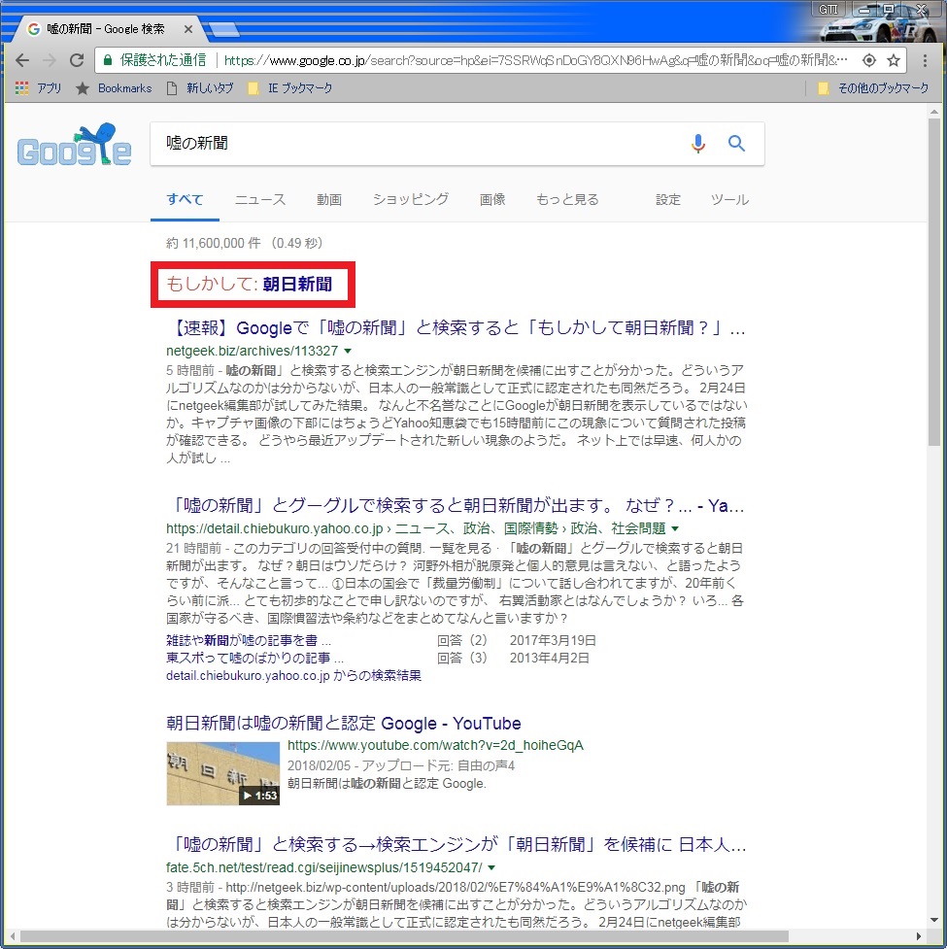Image resolution: width=947 pixels, height=949 pixels.
Task: Click the 嘘の新聞 search input field
Action: click(x=418, y=144)
